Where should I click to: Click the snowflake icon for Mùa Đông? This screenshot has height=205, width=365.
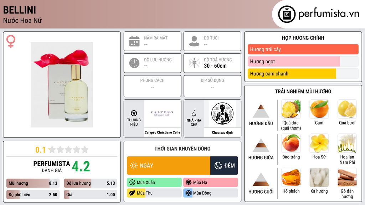[188, 193]
